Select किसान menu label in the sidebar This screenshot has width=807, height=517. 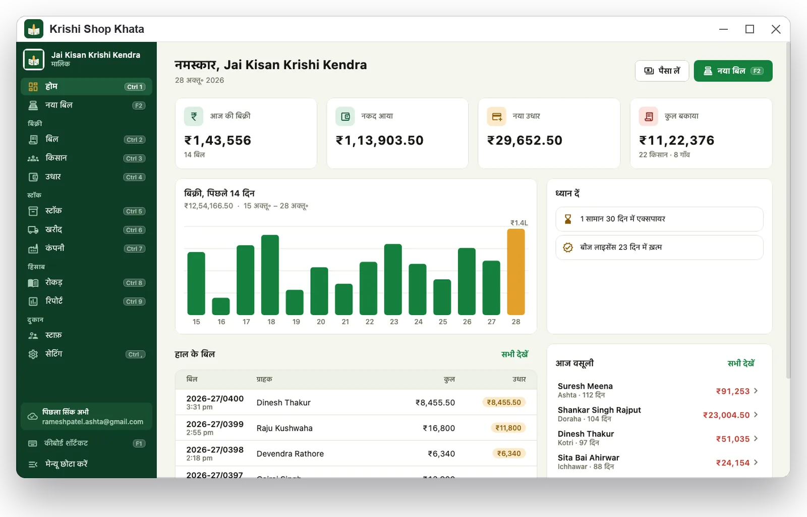coord(56,158)
